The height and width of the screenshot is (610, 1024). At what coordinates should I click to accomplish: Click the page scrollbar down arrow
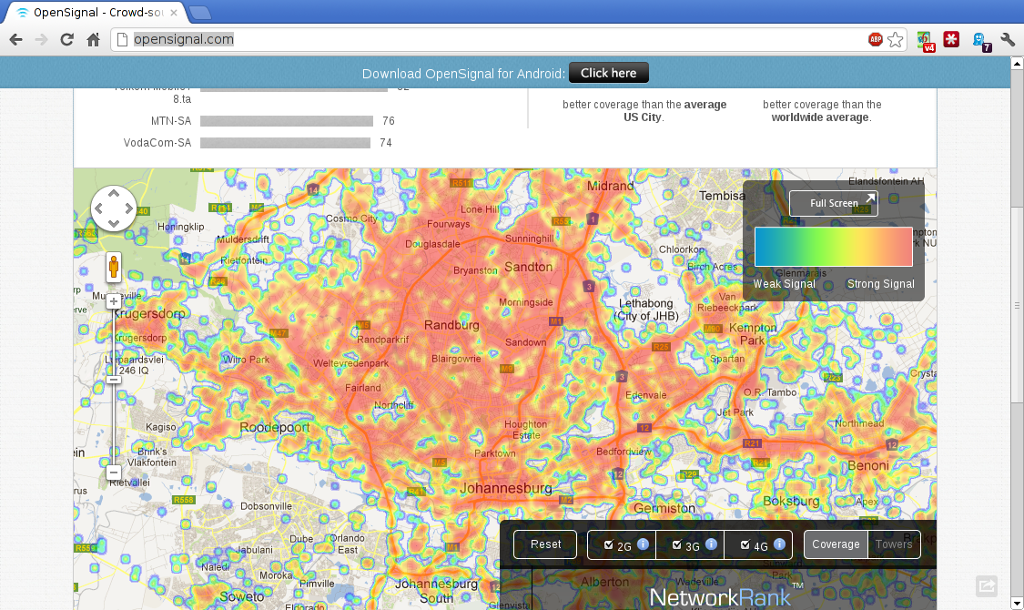coord(1017,603)
